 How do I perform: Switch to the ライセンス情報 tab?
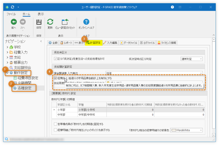(167, 43)
